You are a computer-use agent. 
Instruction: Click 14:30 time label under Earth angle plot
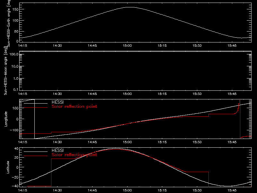pyautogui.click(x=58, y=46)
